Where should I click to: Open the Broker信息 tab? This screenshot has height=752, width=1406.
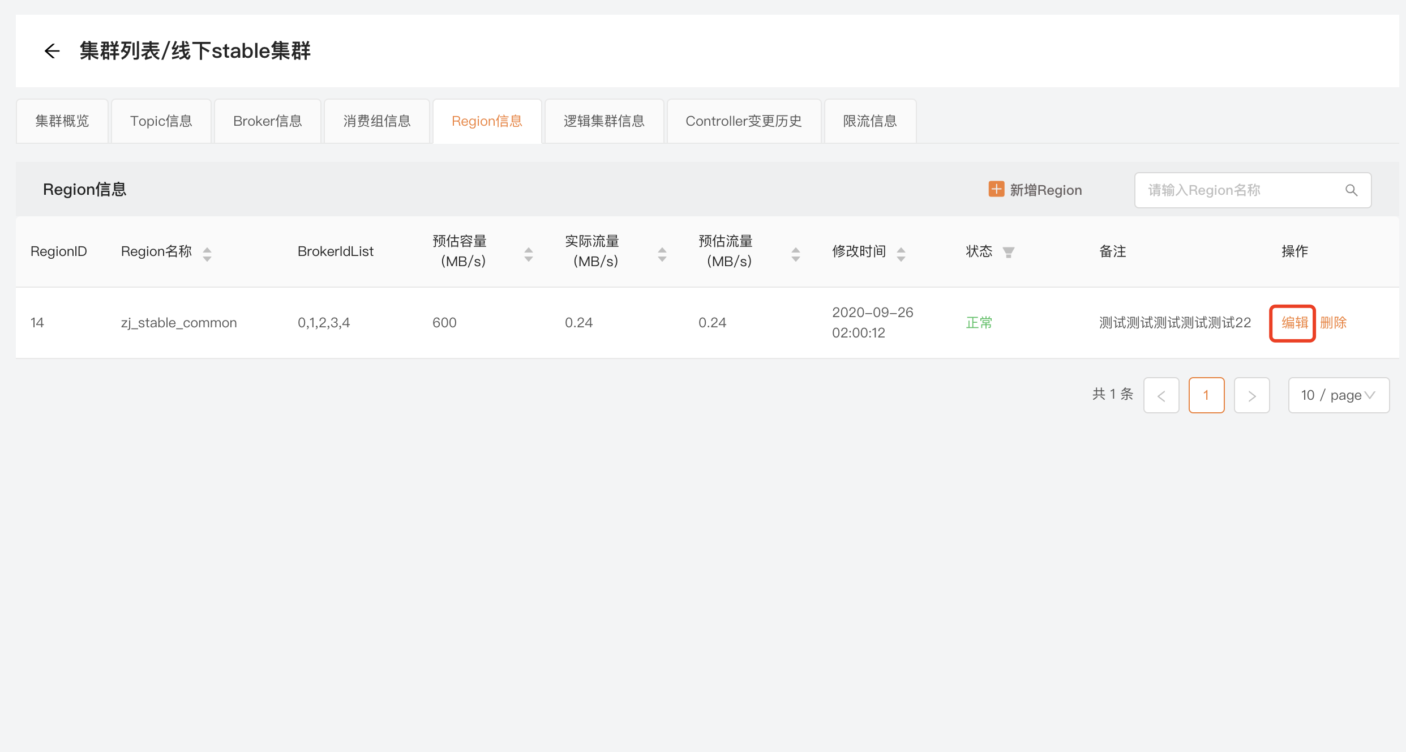(x=268, y=121)
